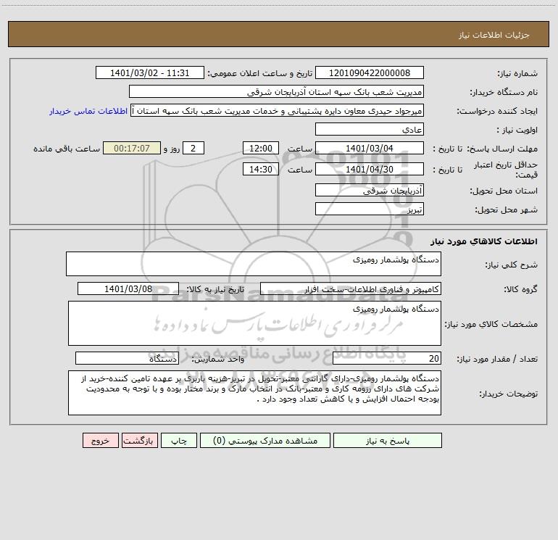
Task: Click the تاریخ نیاز به کالا label
Action: 215,289
